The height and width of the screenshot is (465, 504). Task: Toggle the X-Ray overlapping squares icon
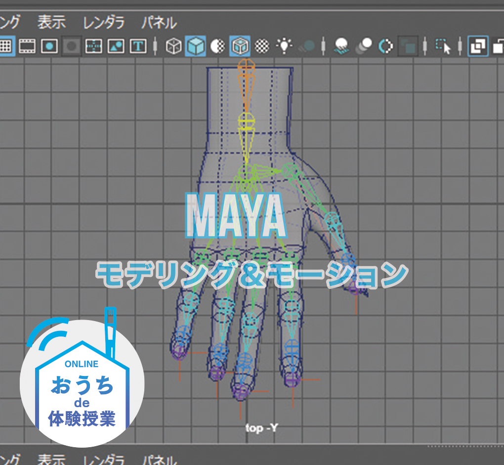coord(478,46)
